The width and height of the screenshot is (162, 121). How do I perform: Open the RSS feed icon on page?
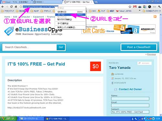[155, 16]
